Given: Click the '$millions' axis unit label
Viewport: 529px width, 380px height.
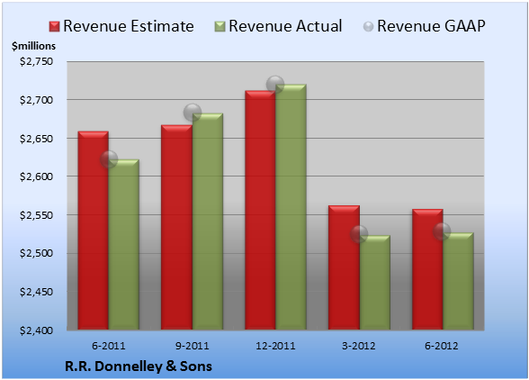Looking at the screenshot, I should click(33, 46).
